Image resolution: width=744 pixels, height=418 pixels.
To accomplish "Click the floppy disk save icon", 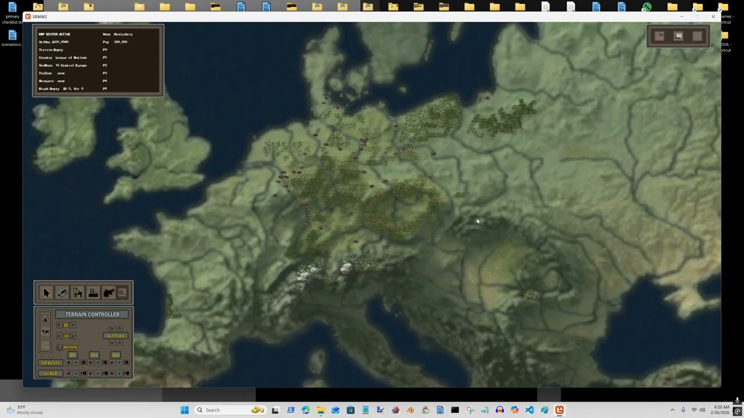I will tap(45, 318).
